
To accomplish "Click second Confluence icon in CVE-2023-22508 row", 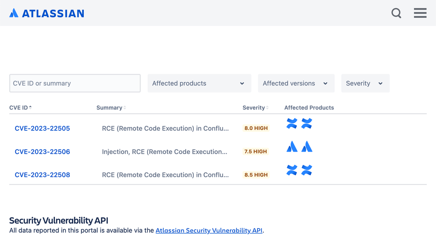I will (307, 170).
